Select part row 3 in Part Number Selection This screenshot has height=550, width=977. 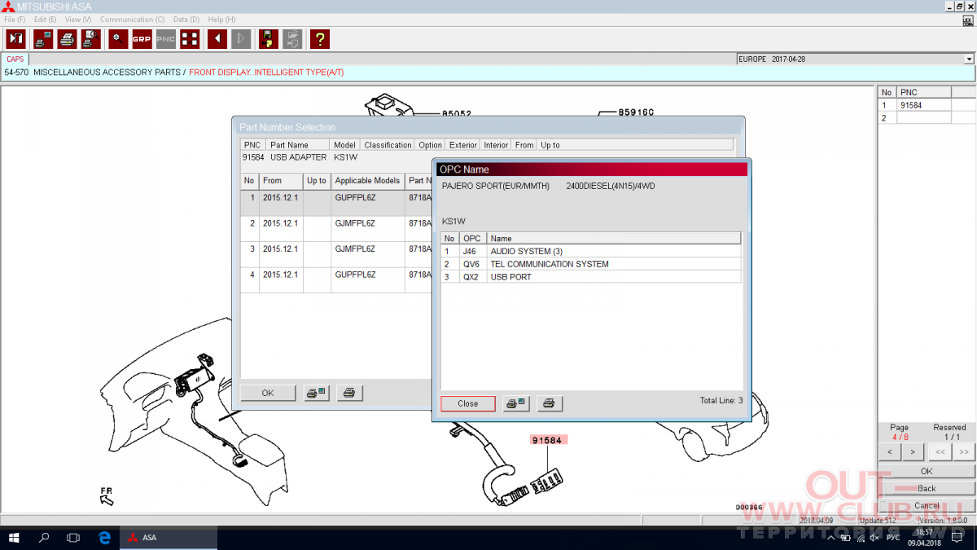coord(336,254)
